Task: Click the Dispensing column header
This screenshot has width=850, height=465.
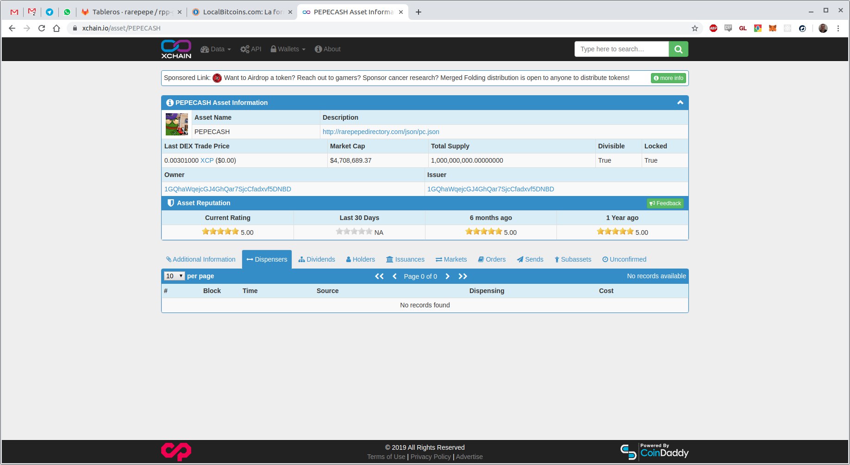Action: pos(487,291)
